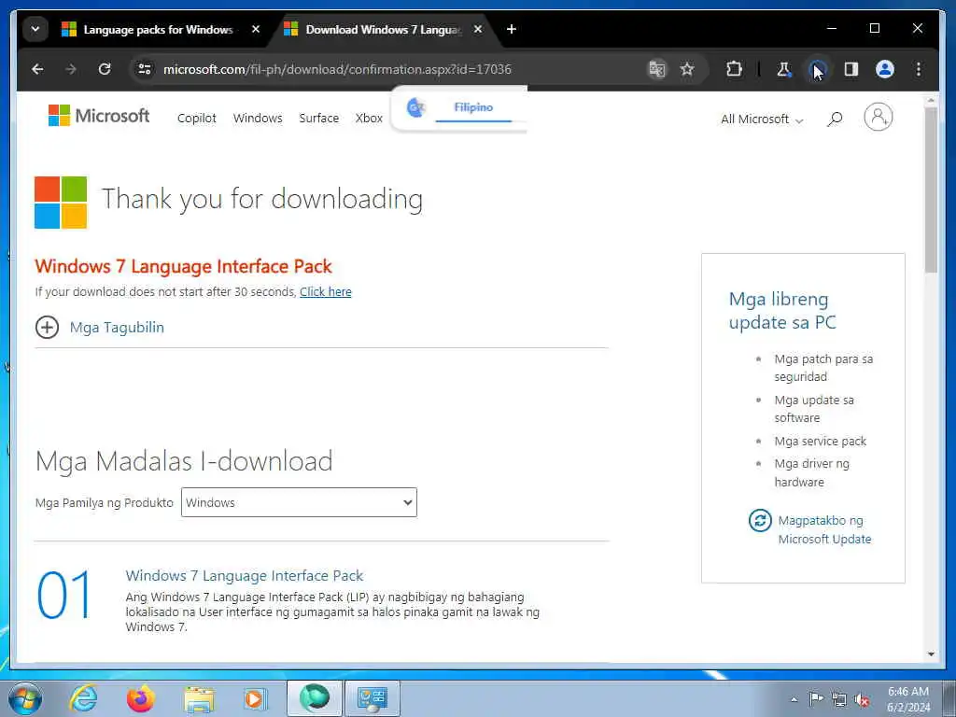Click the forward navigation arrow
This screenshot has height=717, width=956.
[71, 69]
